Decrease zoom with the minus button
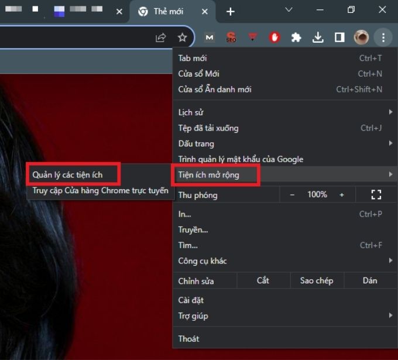This screenshot has height=360, width=398. point(292,195)
